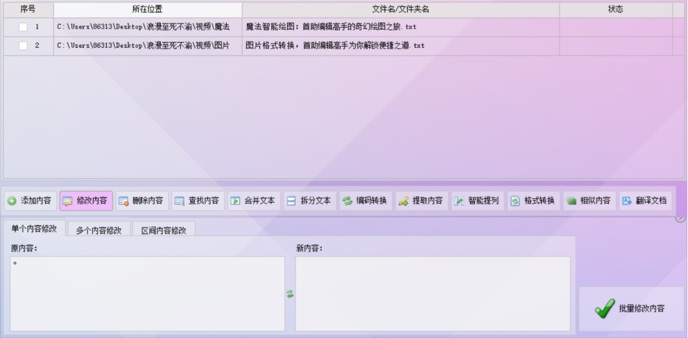Sort by the 所在位置 column header

pos(148,9)
